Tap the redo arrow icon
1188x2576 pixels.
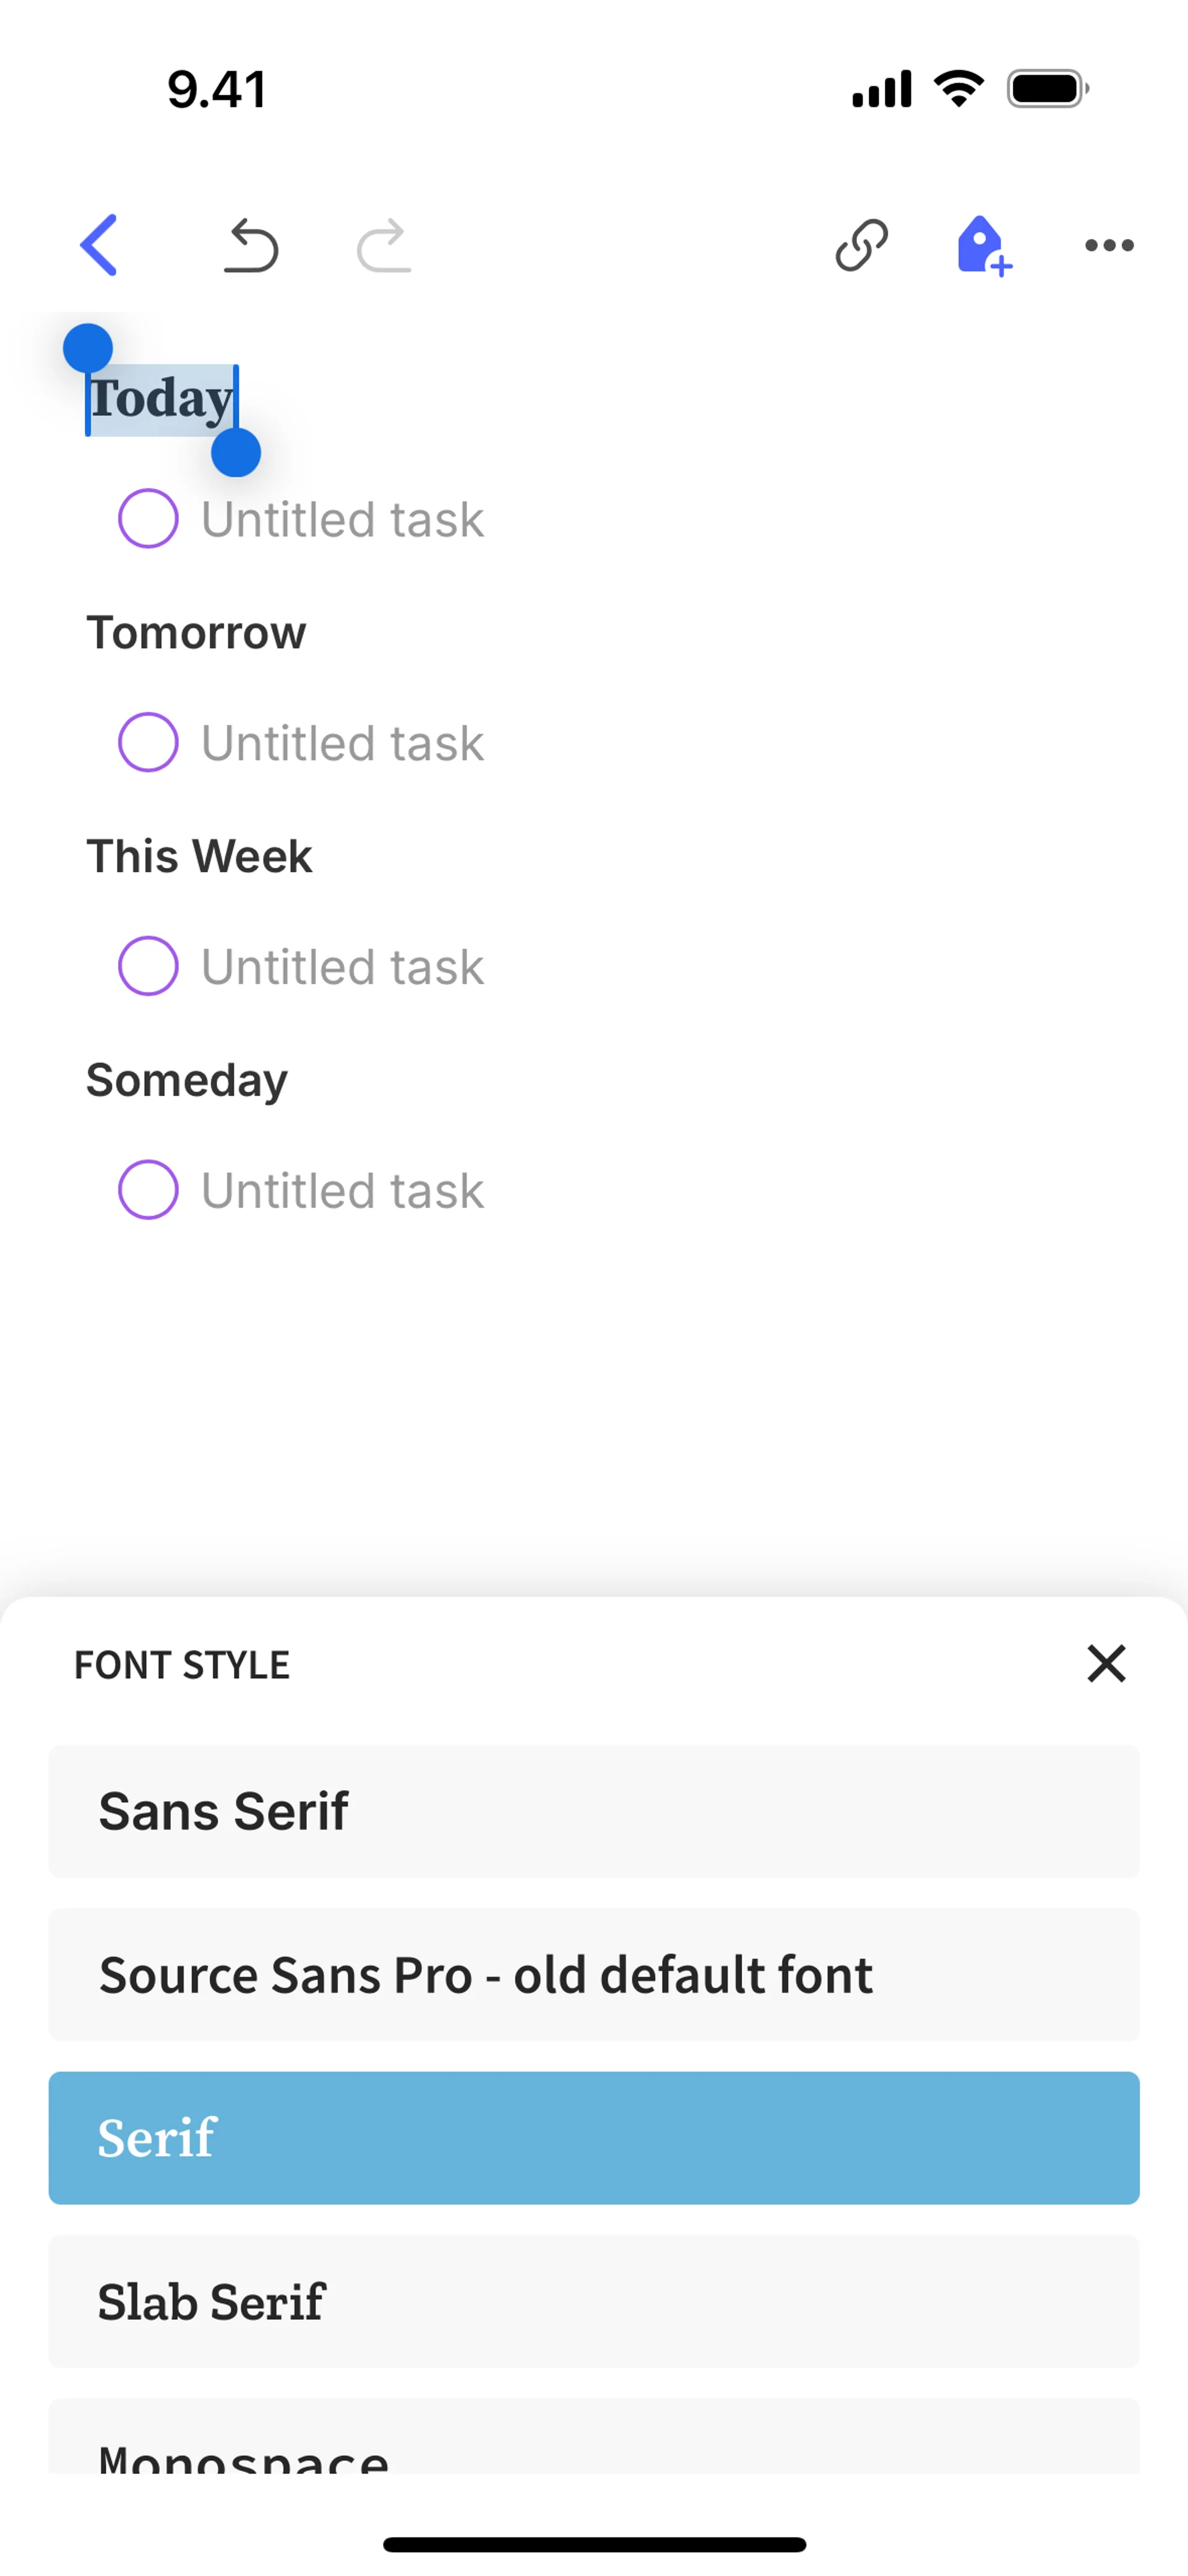coord(384,246)
